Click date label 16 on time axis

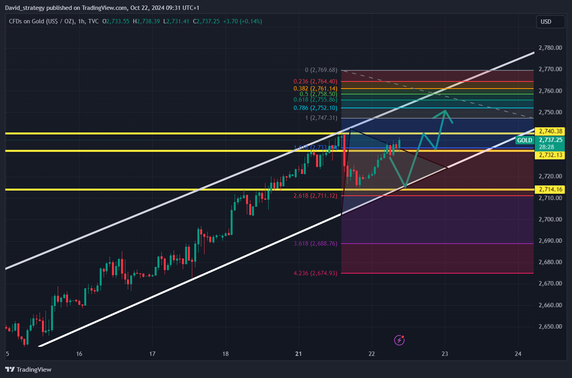(79, 354)
